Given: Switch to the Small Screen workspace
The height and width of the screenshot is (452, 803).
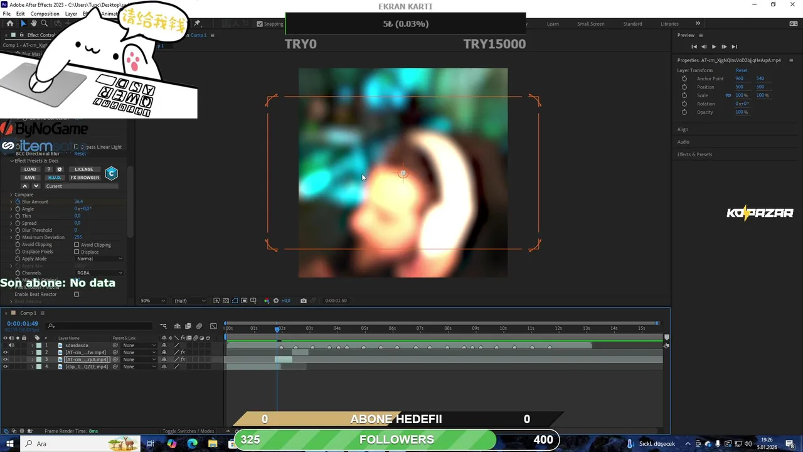Looking at the screenshot, I should click(590, 24).
